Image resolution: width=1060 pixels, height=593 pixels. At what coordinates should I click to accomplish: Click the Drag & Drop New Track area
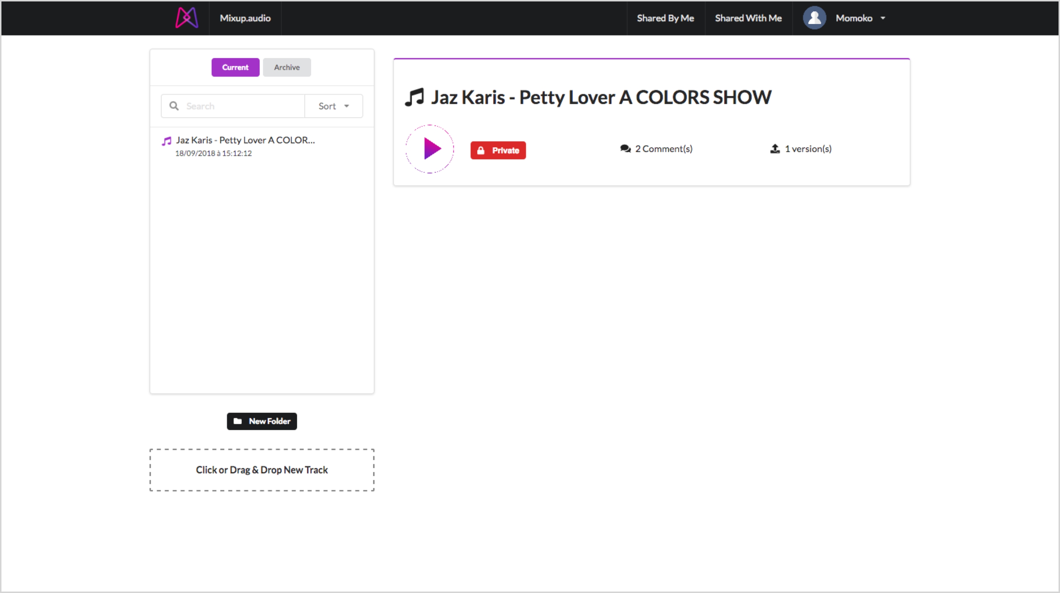click(x=262, y=470)
